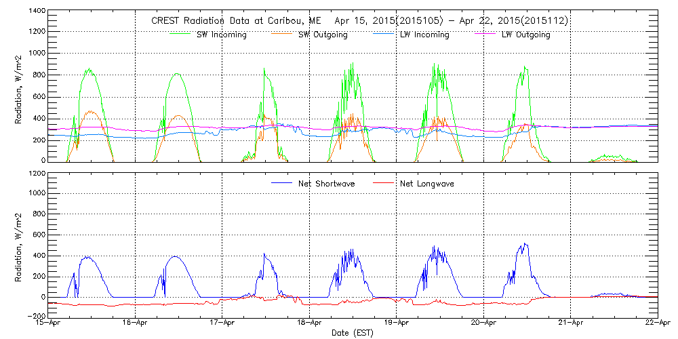Select the 19-Apr date tick label
This screenshot has width=678, height=339.
coord(397,323)
